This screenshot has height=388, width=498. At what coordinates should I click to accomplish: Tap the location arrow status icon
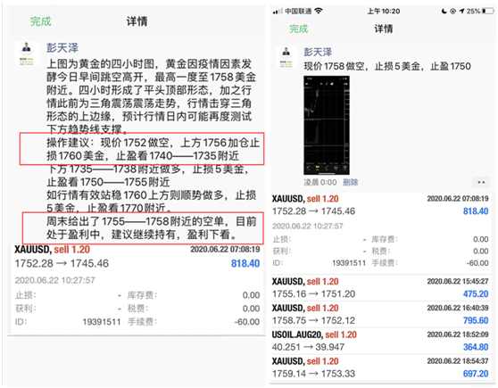tap(461, 11)
